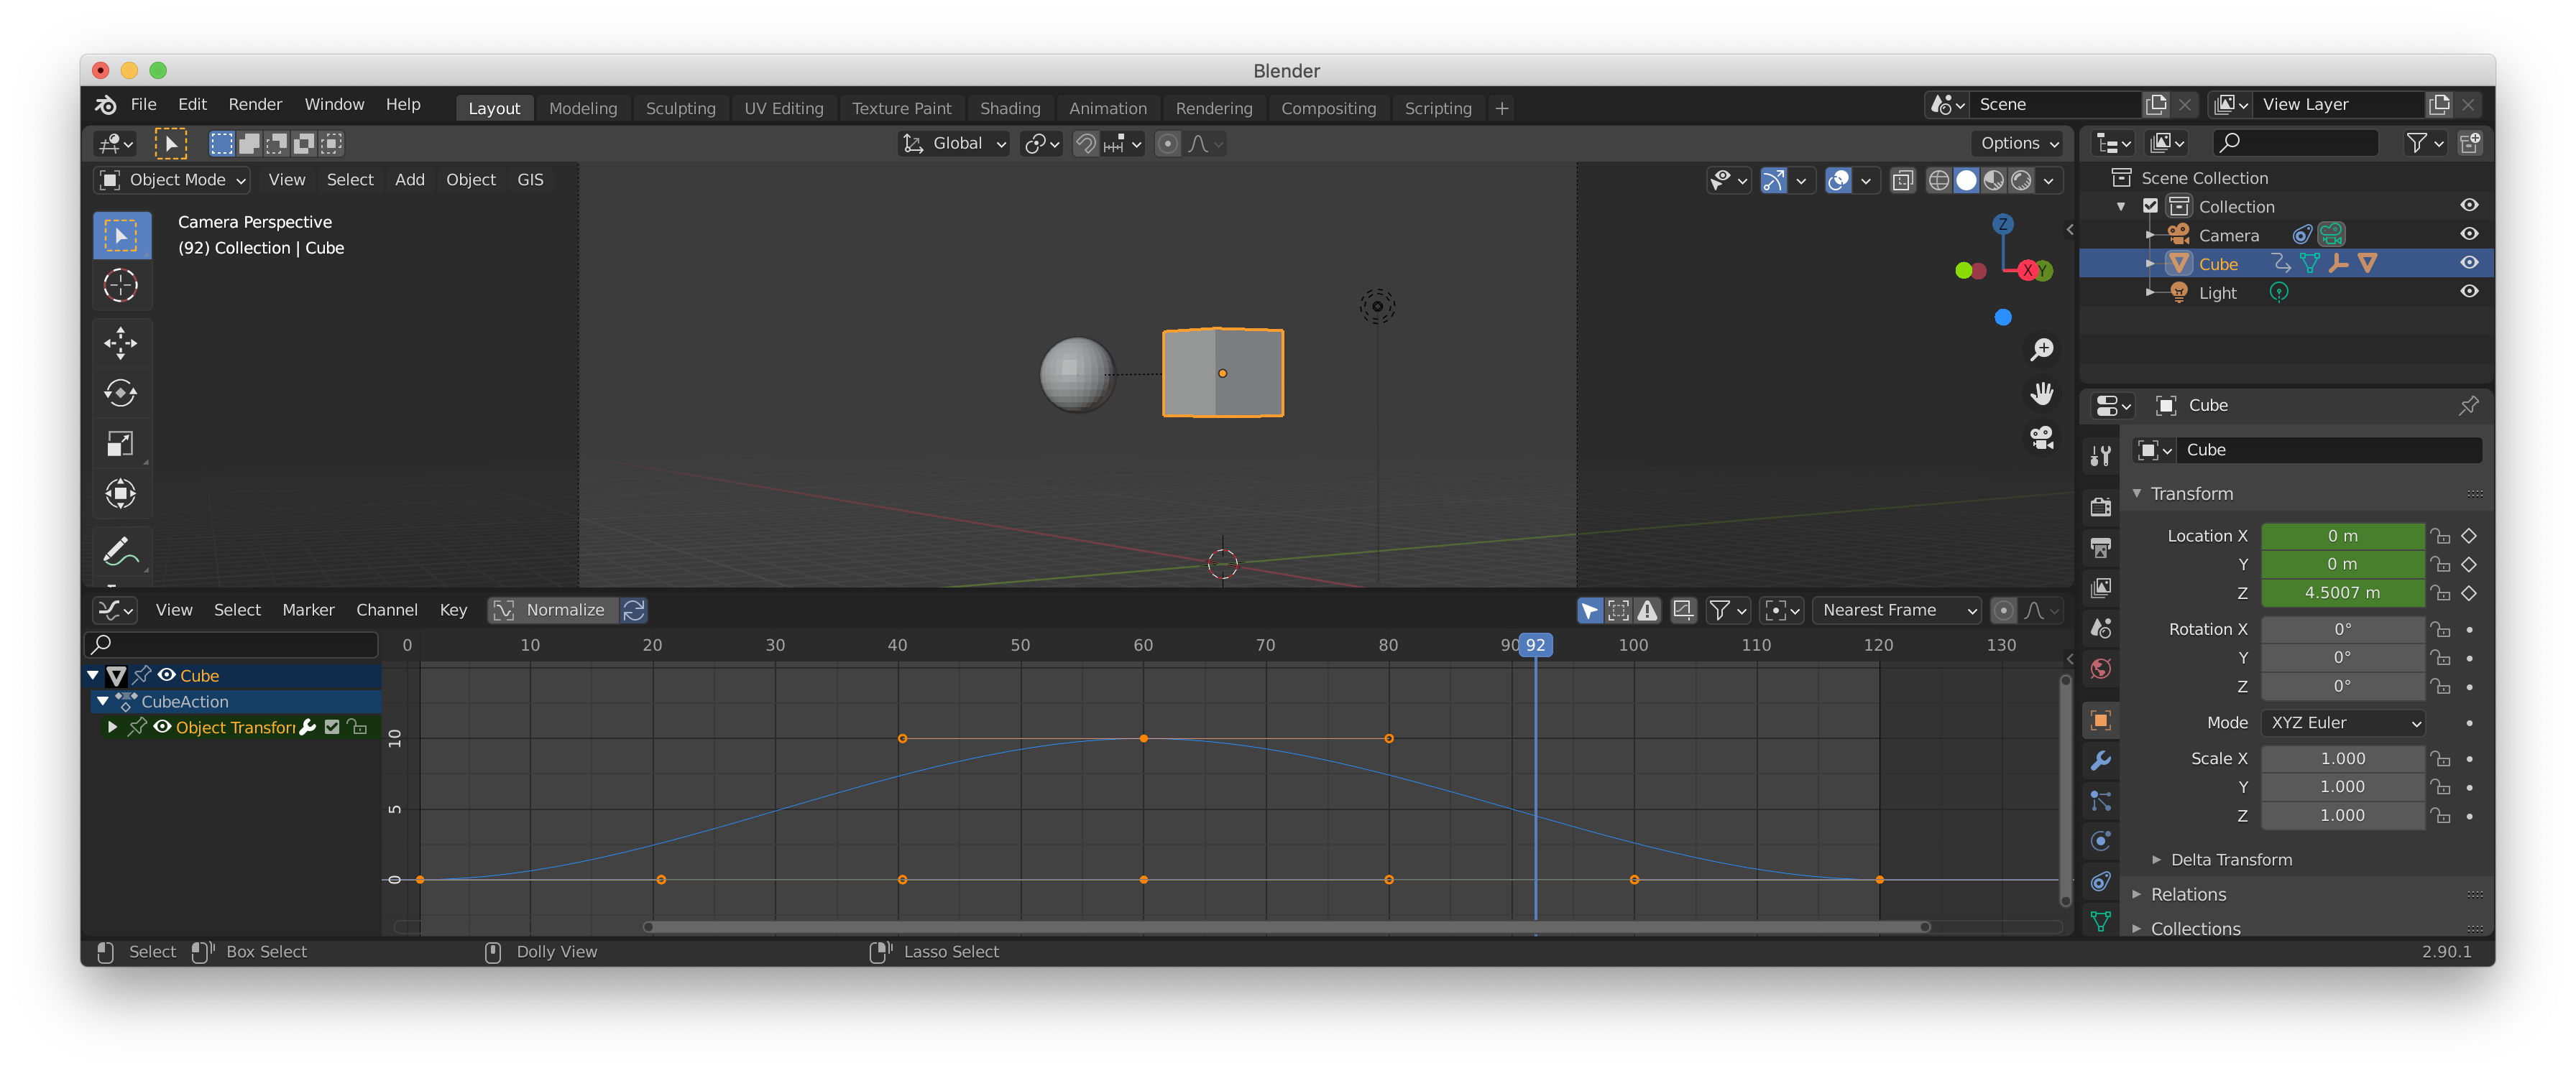Select the Select Box tool in the viewport toolbar
This screenshot has height=1073, width=2576.
click(x=121, y=236)
